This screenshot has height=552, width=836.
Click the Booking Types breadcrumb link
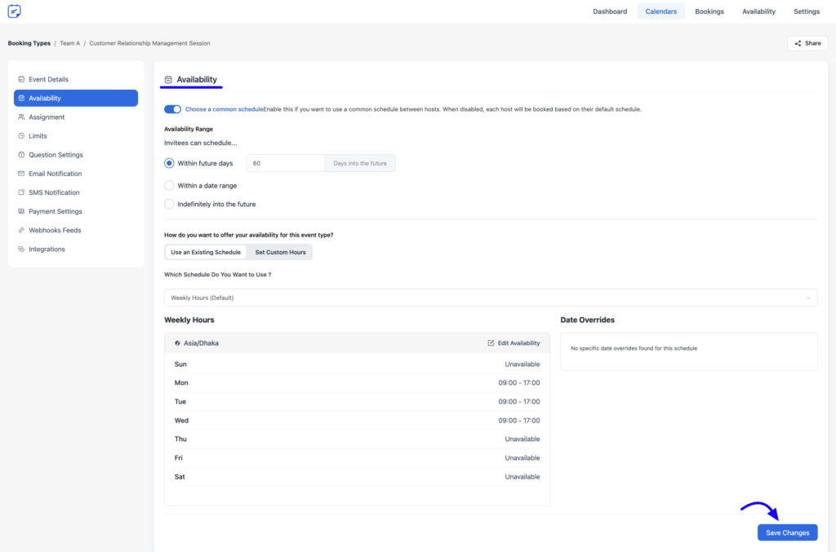point(29,43)
